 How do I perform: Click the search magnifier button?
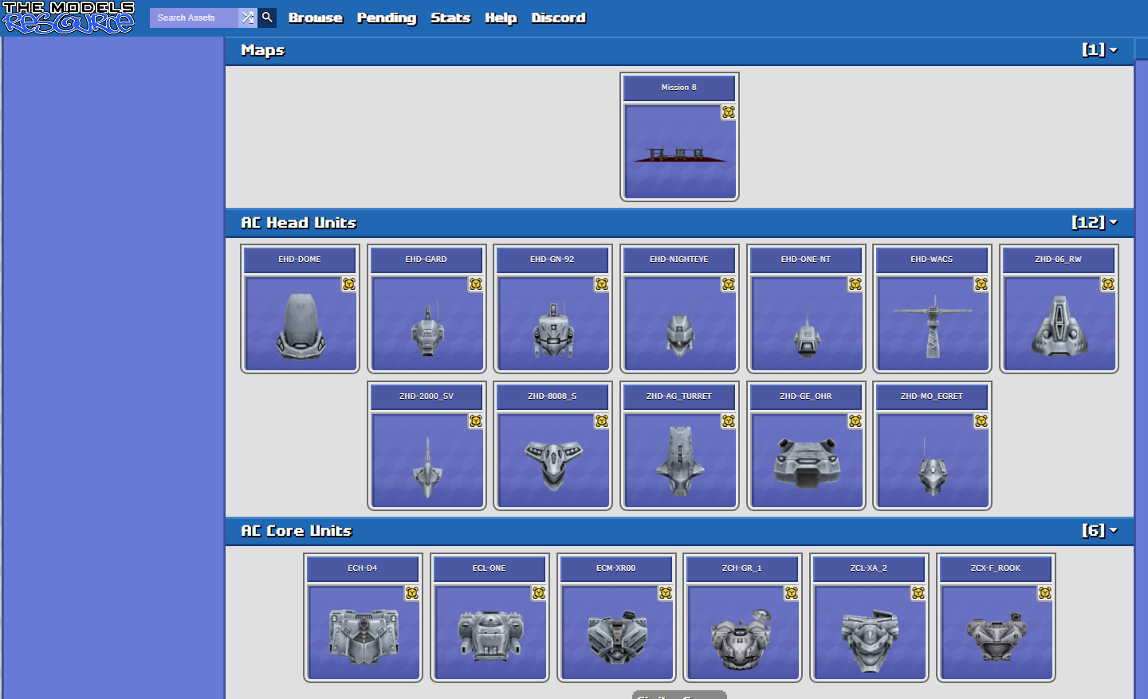tap(268, 18)
